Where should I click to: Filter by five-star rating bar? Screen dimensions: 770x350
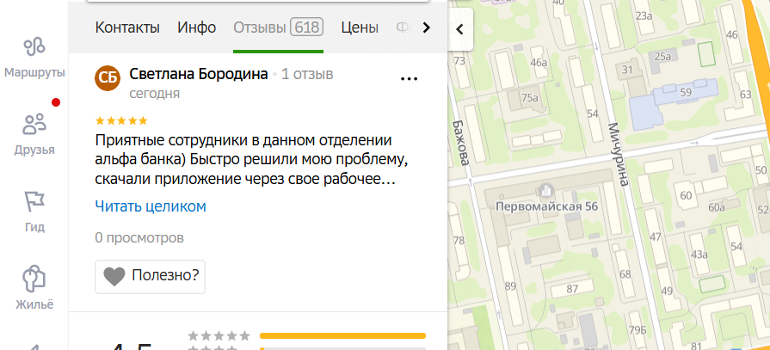point(342,335)
